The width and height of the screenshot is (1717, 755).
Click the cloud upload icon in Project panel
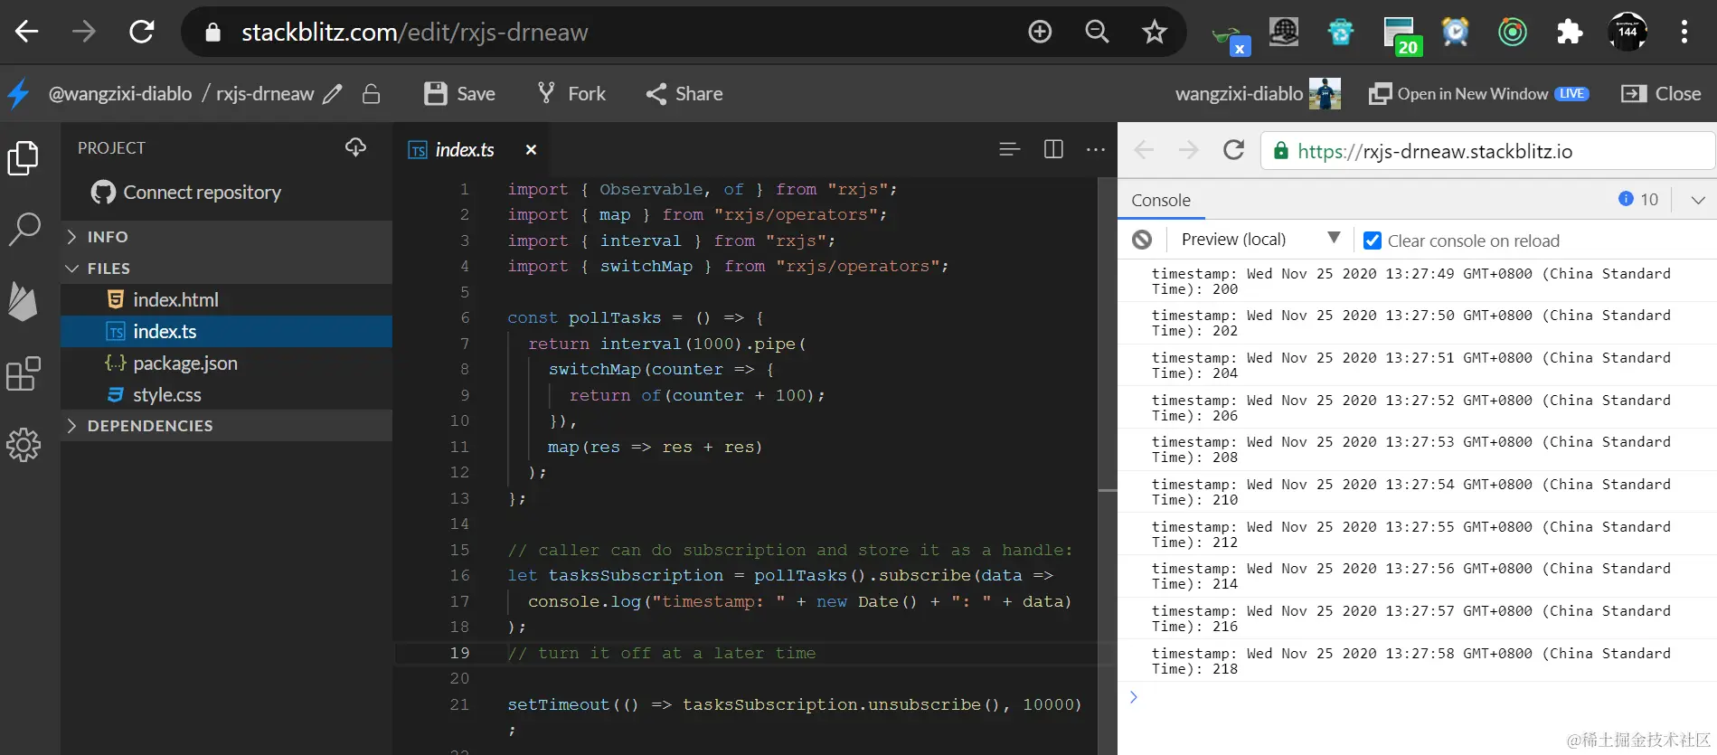(x=355, y=147)
